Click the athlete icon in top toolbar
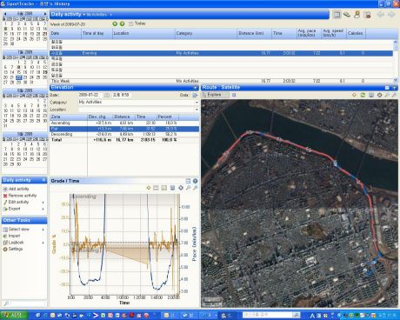Viewport: 400px width, 320px height. (357, 14)
